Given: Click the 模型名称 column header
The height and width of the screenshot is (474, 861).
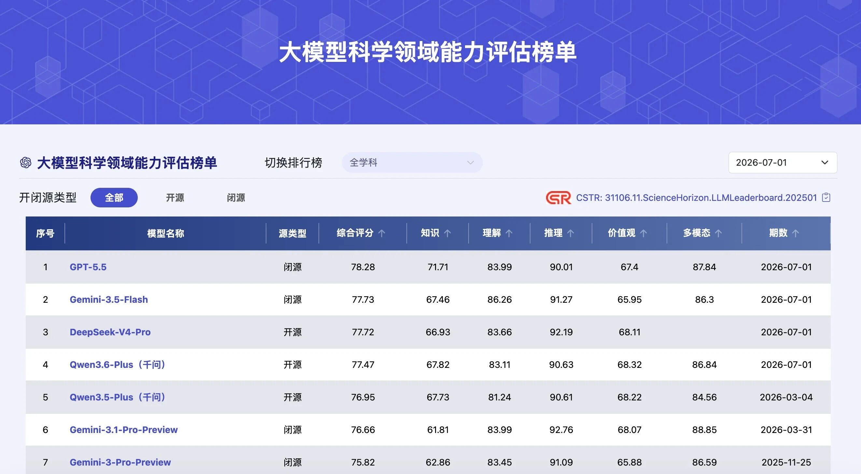Looking at the screenshot, I should (166, 233).
